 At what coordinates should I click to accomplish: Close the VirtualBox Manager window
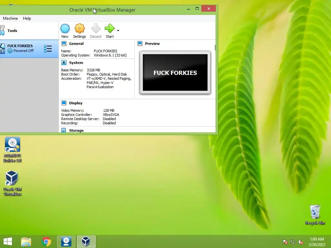click(x=208, y=9)
